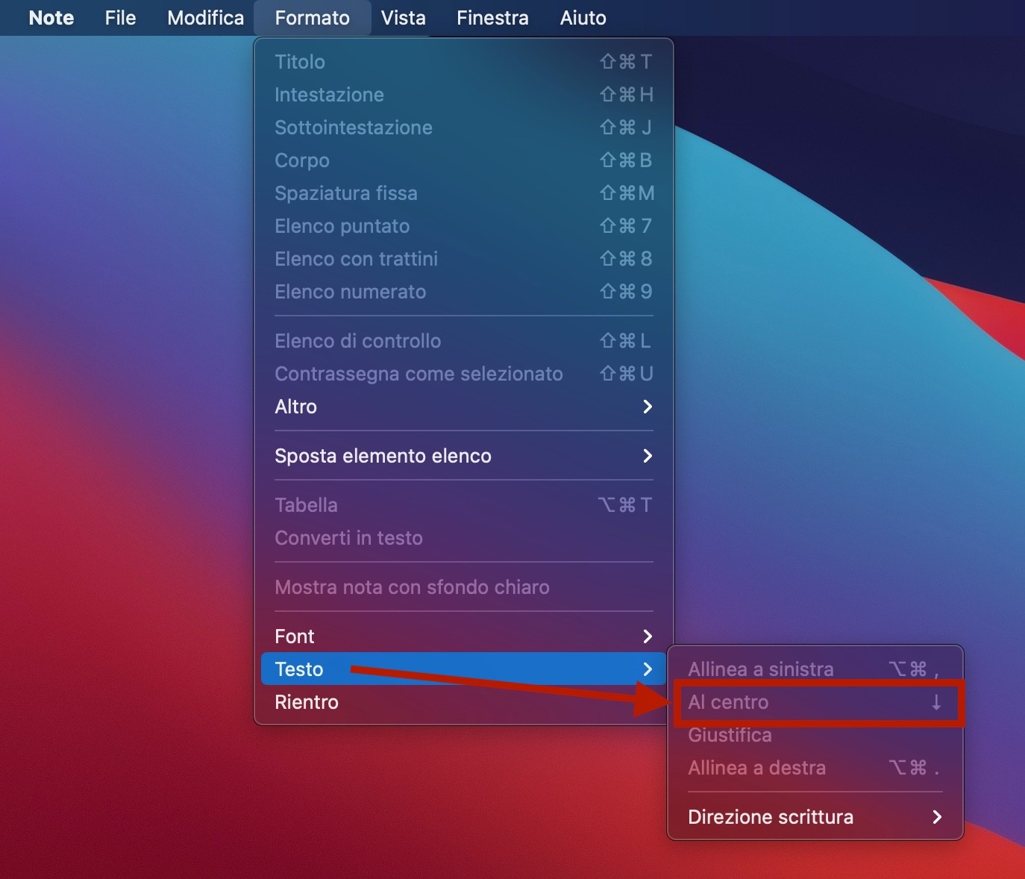
Task: Expand the Altro submenu
Action: click(463, 407)
